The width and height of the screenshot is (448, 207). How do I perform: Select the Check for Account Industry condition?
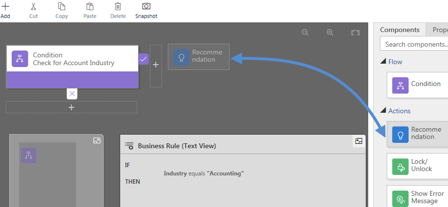point(72,59)
